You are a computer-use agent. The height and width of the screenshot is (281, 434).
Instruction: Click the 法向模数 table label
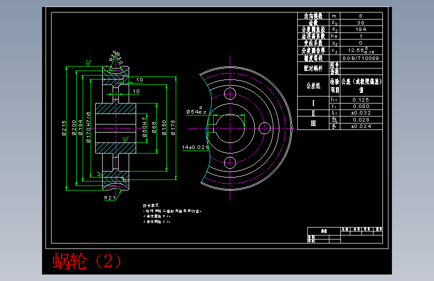coord(313,16)
